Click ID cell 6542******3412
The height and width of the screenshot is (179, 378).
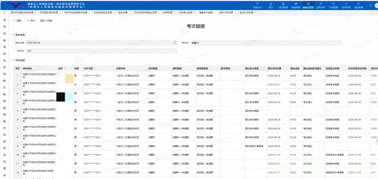(x=92, y=172)
